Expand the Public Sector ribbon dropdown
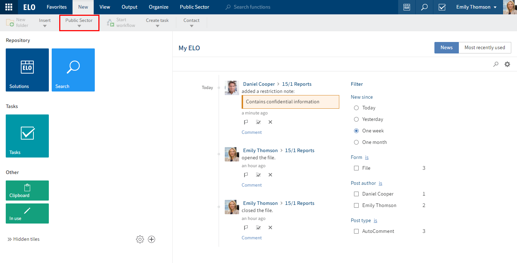Viewport: 517px width, 263px height. tap(79, 23)
